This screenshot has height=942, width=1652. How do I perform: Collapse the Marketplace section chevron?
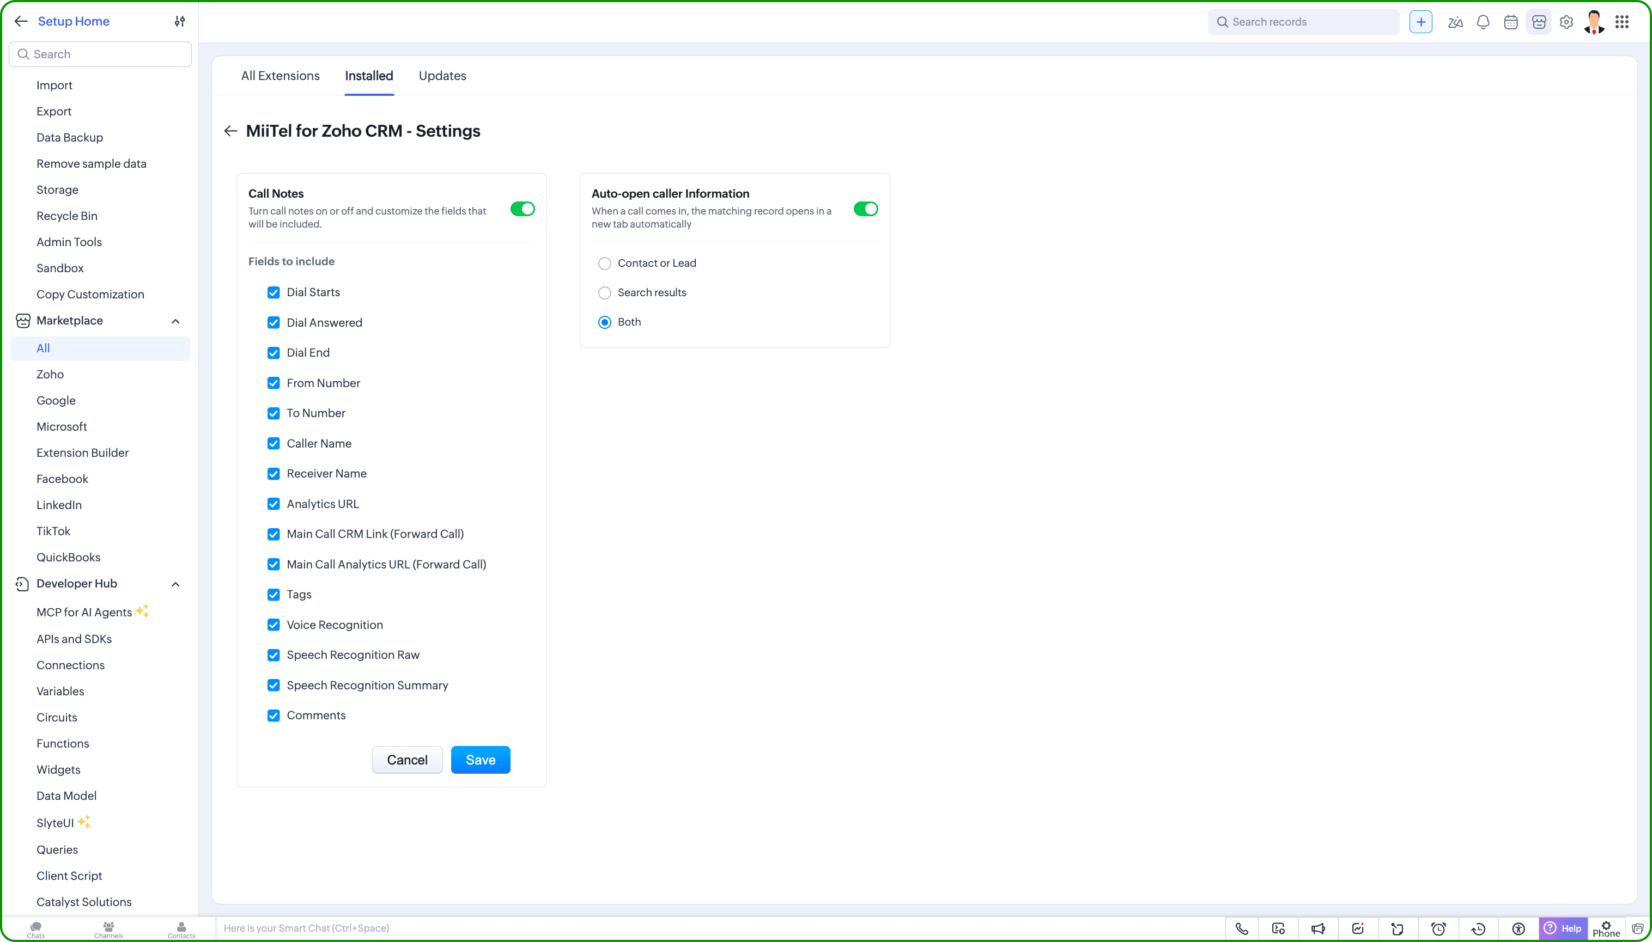pos(175,321)
